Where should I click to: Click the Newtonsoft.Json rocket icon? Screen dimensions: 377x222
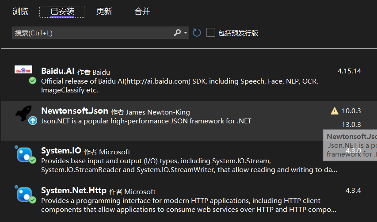(23, 113)
